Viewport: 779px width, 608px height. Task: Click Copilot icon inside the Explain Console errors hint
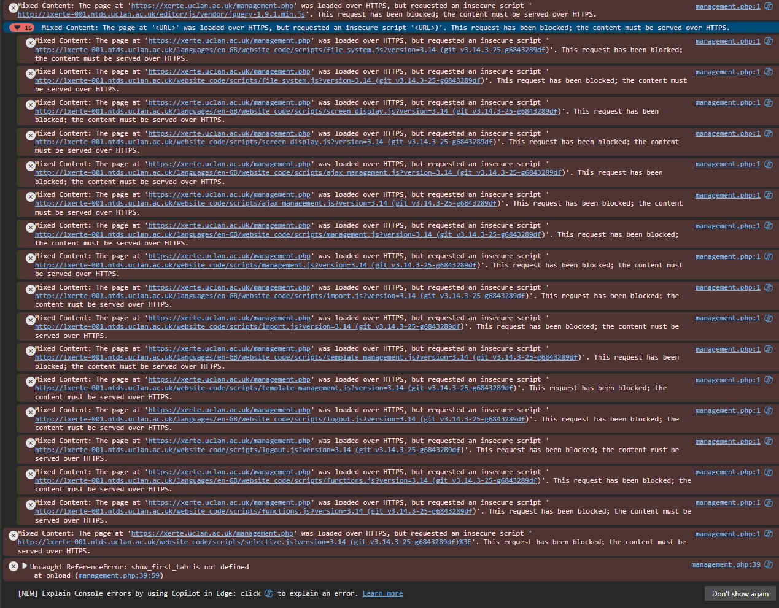point(269,593)
